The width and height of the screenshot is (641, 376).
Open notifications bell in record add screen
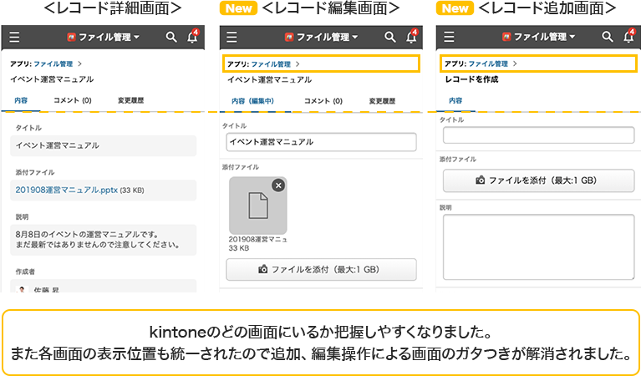pyautogui.click(x=628, y=37)
